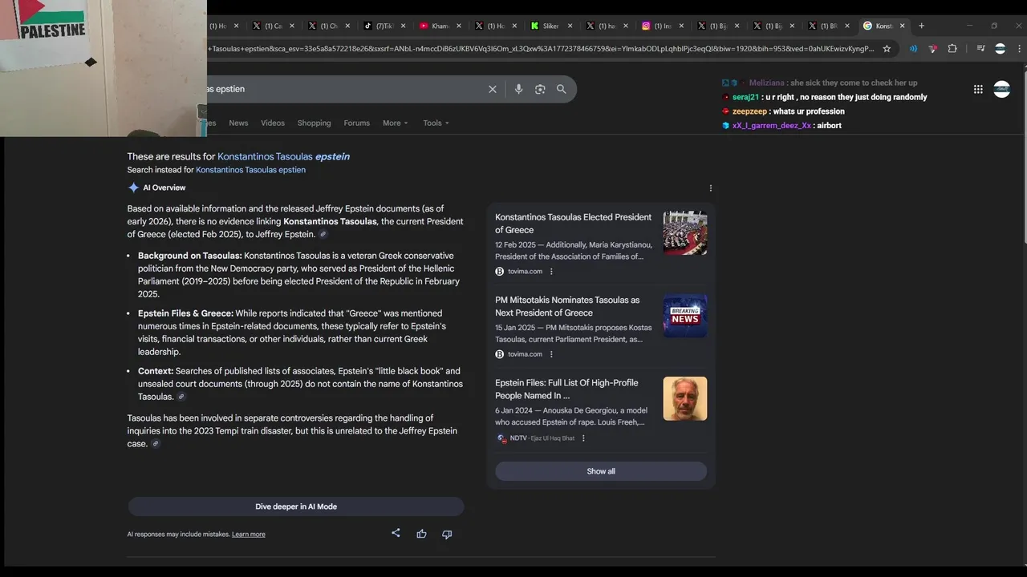Click 'Show all' sources button
The image size is (1027, 577).
pyautogui.click(x=601, y=471)
